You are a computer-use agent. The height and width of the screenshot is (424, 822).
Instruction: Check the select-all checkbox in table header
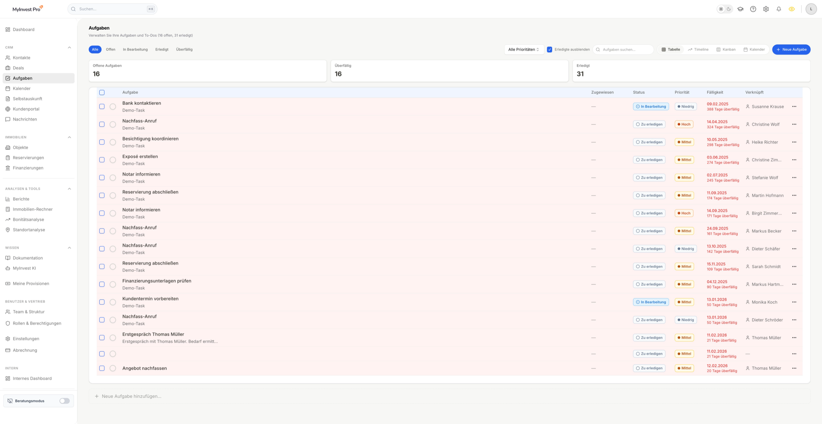(x=102, y=92)
